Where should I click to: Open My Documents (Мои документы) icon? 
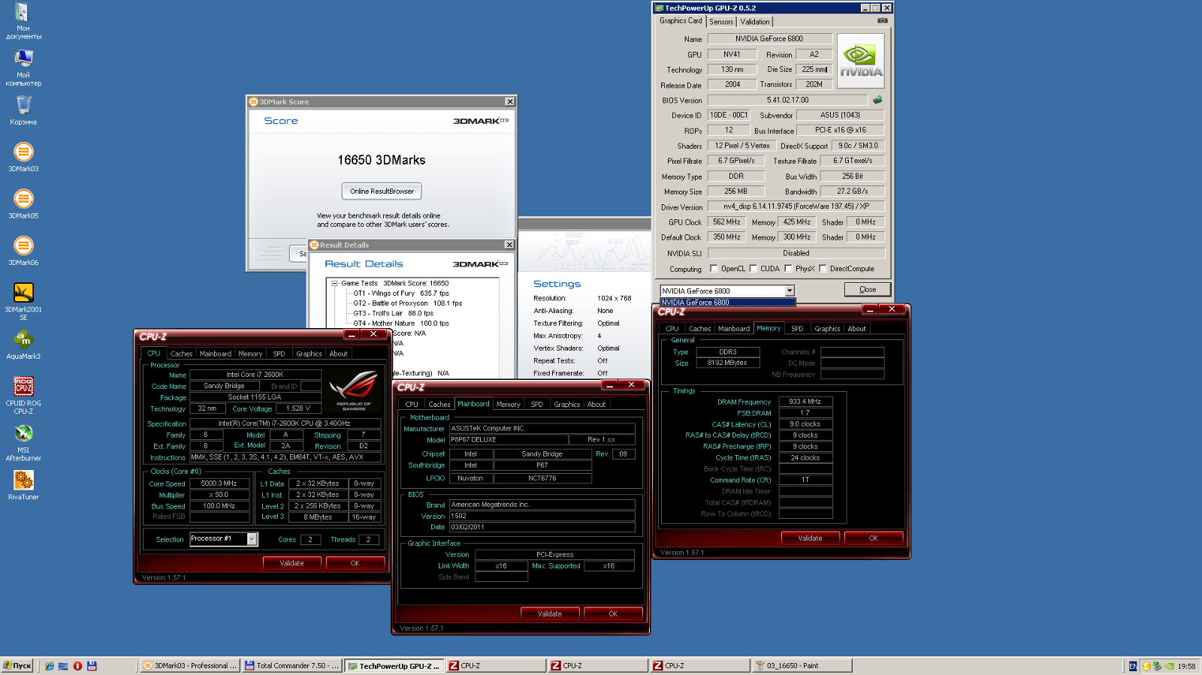[x=23, y=21]
